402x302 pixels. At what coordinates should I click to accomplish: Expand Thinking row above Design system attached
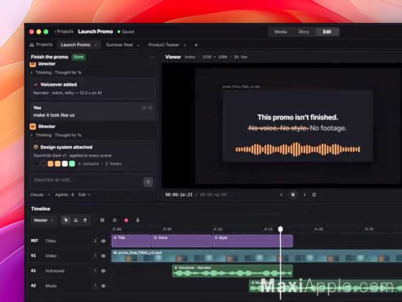tap(56, 135)
